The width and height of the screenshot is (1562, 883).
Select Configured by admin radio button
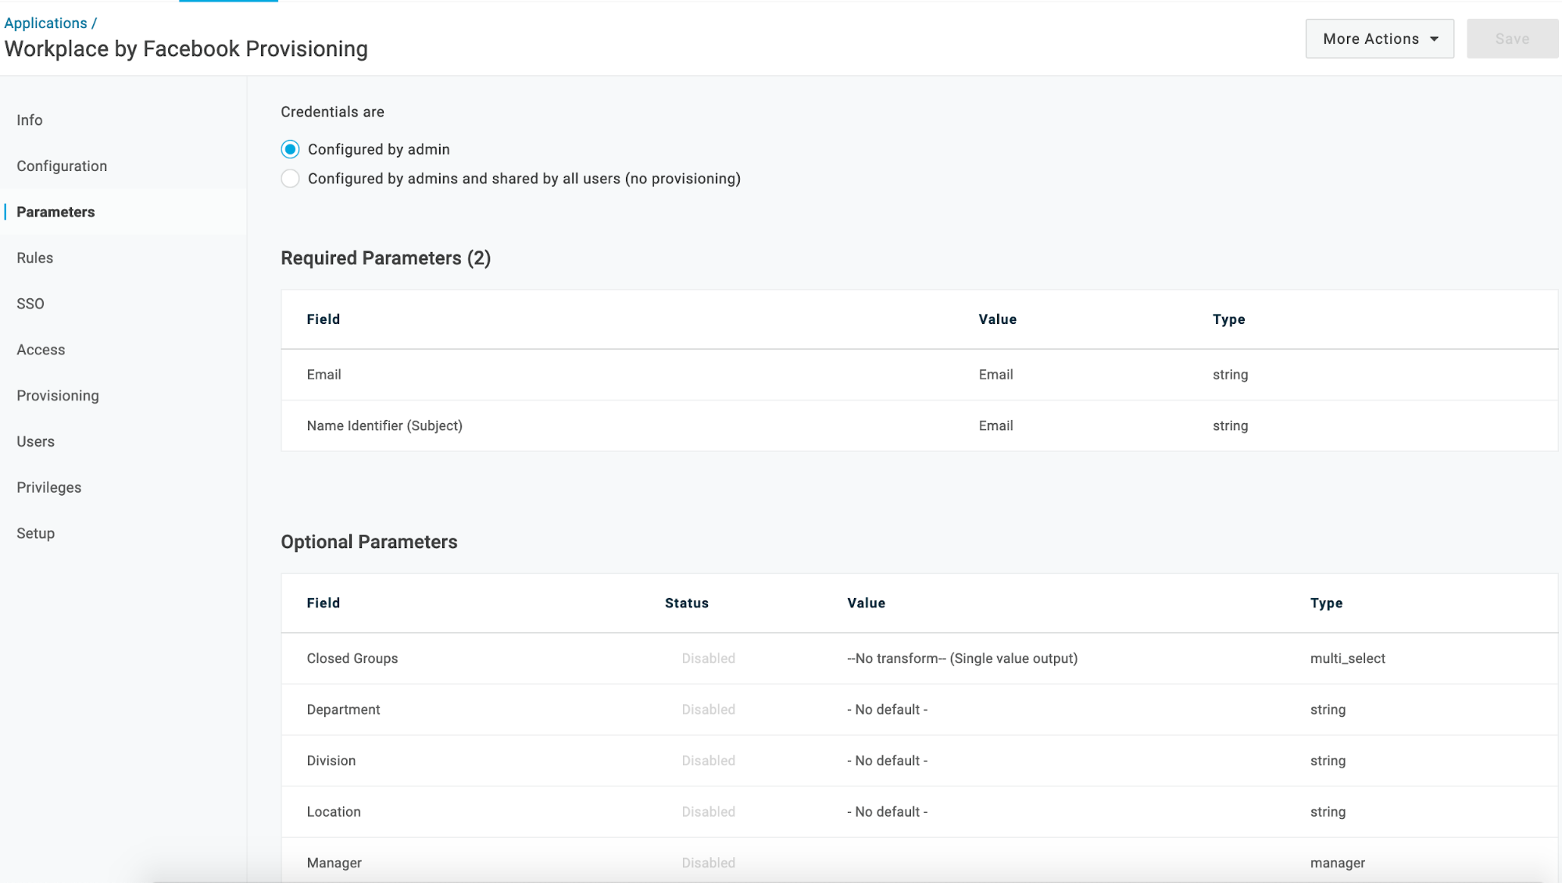point(290,149)
